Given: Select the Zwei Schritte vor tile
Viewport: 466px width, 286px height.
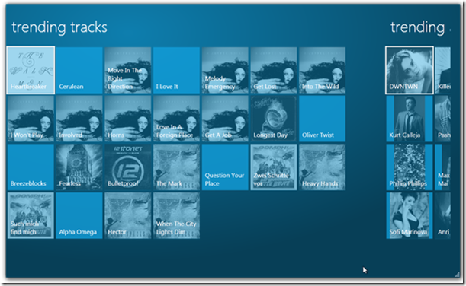Looking at the screenshot, I should 274,167.
